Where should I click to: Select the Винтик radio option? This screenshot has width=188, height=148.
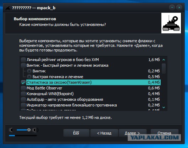(29, 71)
